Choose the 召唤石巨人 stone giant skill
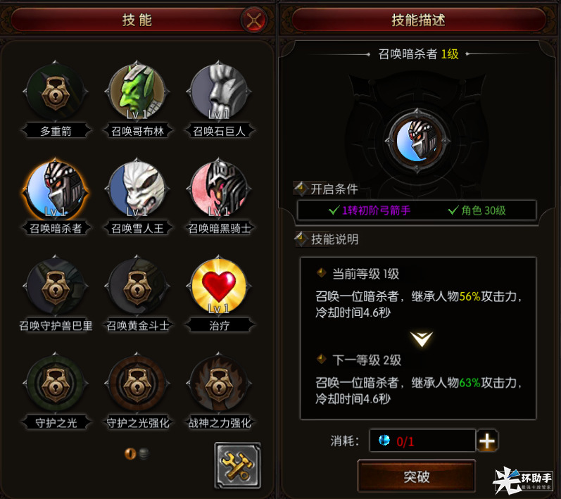 [x=219, y=92]
